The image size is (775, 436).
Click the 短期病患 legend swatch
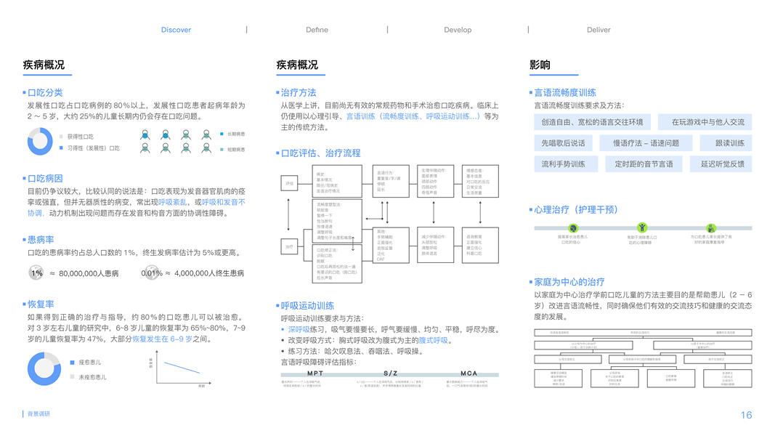pyautogui.click(x=222, y=149)
